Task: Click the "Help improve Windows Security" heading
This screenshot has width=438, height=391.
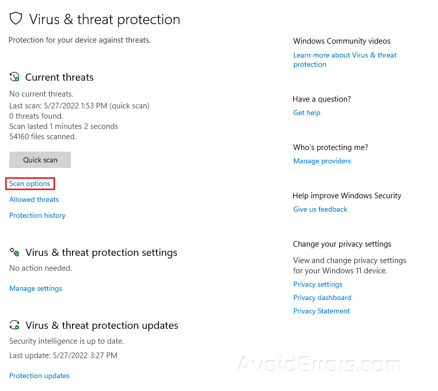Action: point(347,196)
